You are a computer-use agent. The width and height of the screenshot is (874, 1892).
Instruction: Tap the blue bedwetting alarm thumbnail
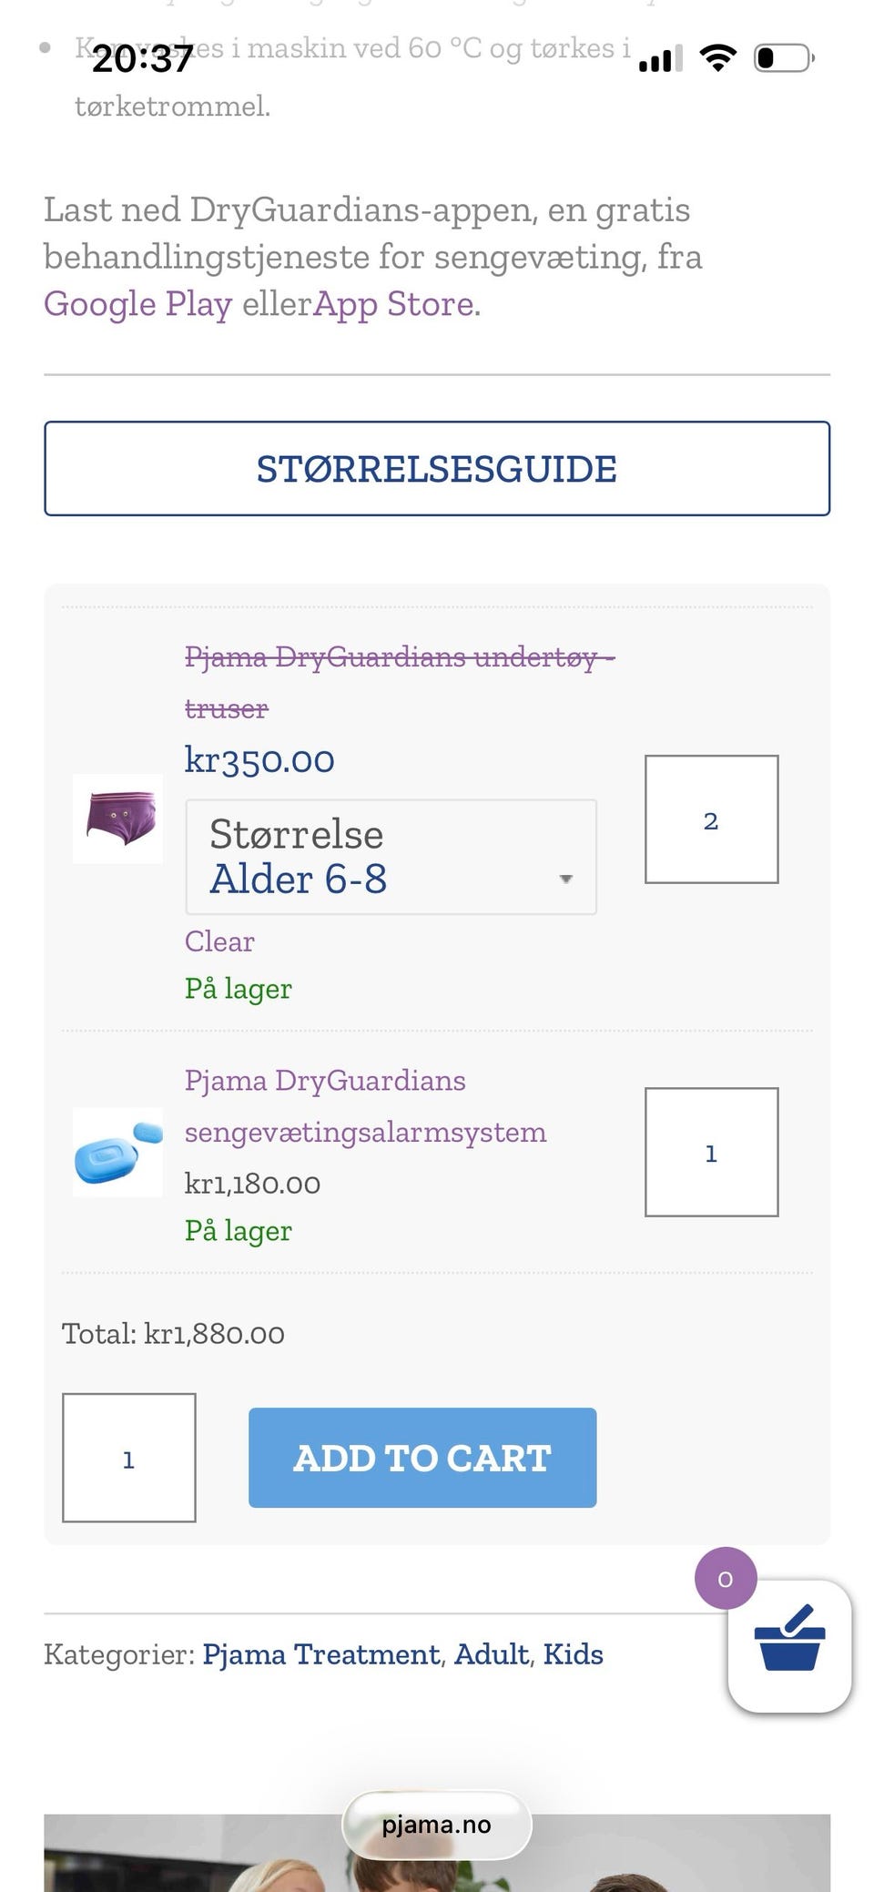coord(118,1152)
